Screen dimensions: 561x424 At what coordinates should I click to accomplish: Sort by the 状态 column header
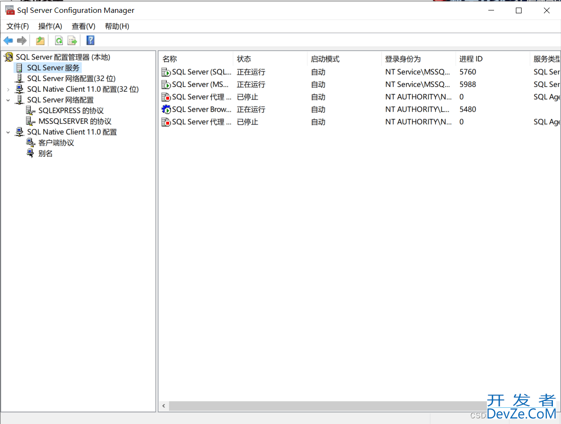click(270, 59)
